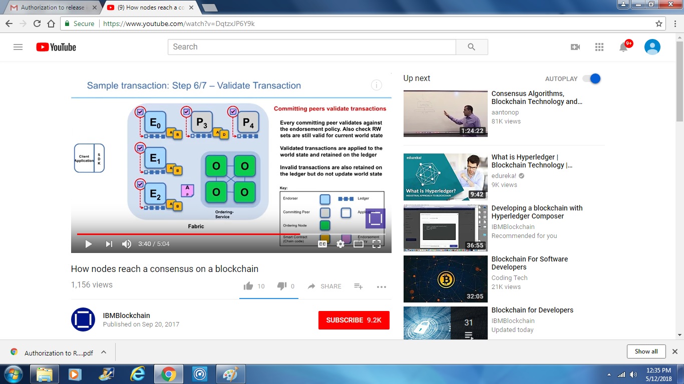Show hidden system tray icons

tap(609, 374)
